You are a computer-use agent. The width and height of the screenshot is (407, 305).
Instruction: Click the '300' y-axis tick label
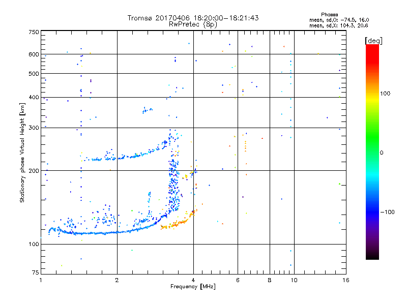pyautogui.click(x=34, y=128)
